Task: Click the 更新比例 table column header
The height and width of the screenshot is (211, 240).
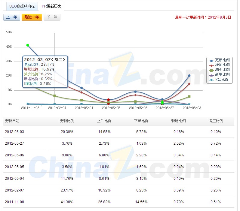Action: pos(67,121)
